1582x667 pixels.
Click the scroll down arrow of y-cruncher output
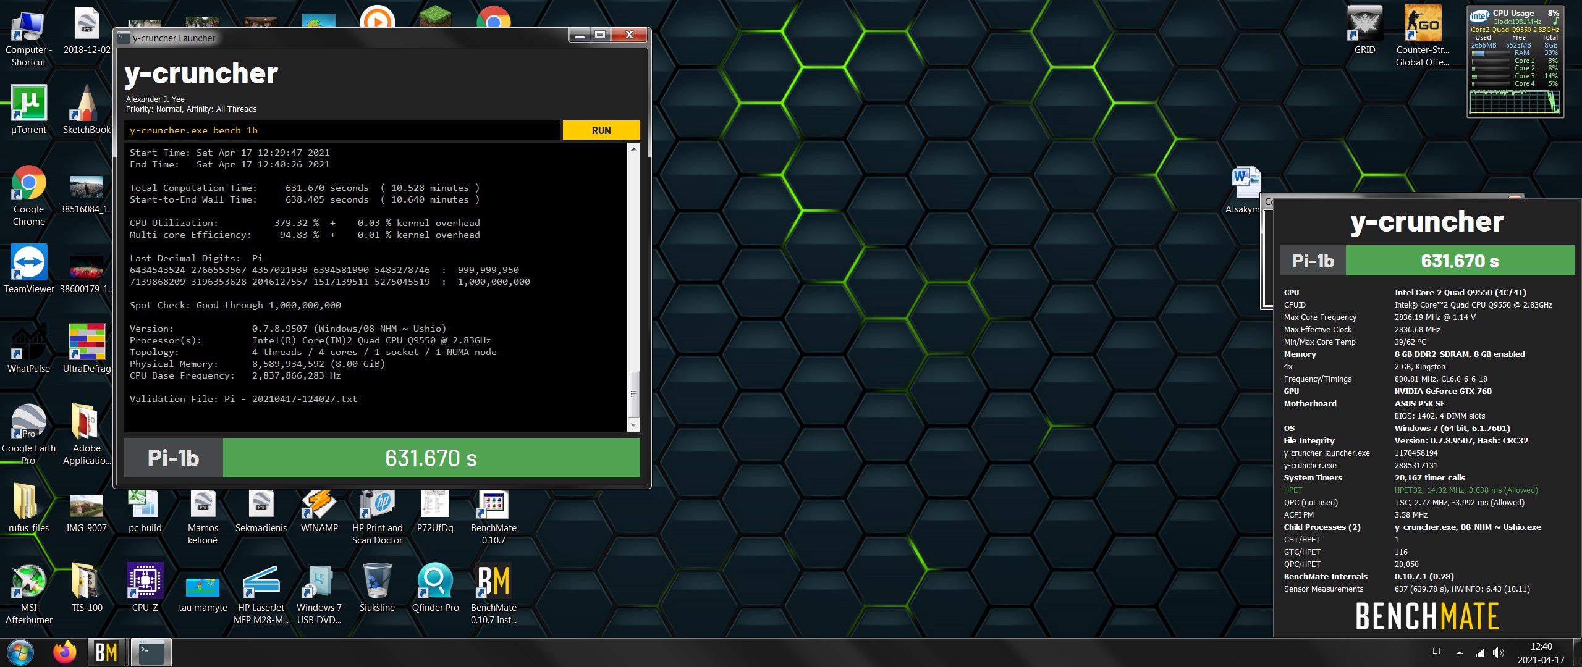pyautogui.click(x=633, y=426)
